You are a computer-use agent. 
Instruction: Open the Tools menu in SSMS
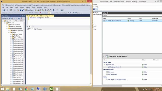point(33,8)
